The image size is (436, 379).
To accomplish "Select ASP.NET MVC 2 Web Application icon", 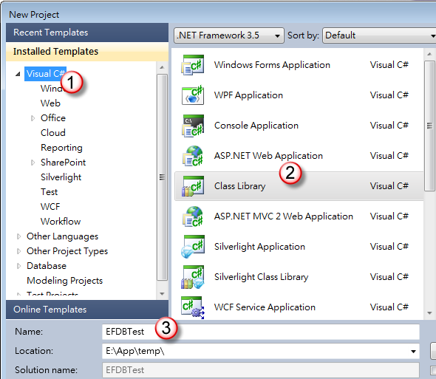I will [193, 216].
